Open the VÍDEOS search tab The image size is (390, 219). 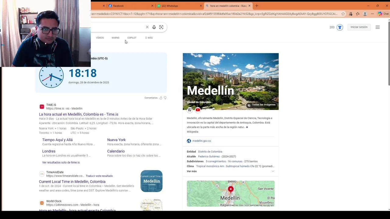tap(100, 38)
